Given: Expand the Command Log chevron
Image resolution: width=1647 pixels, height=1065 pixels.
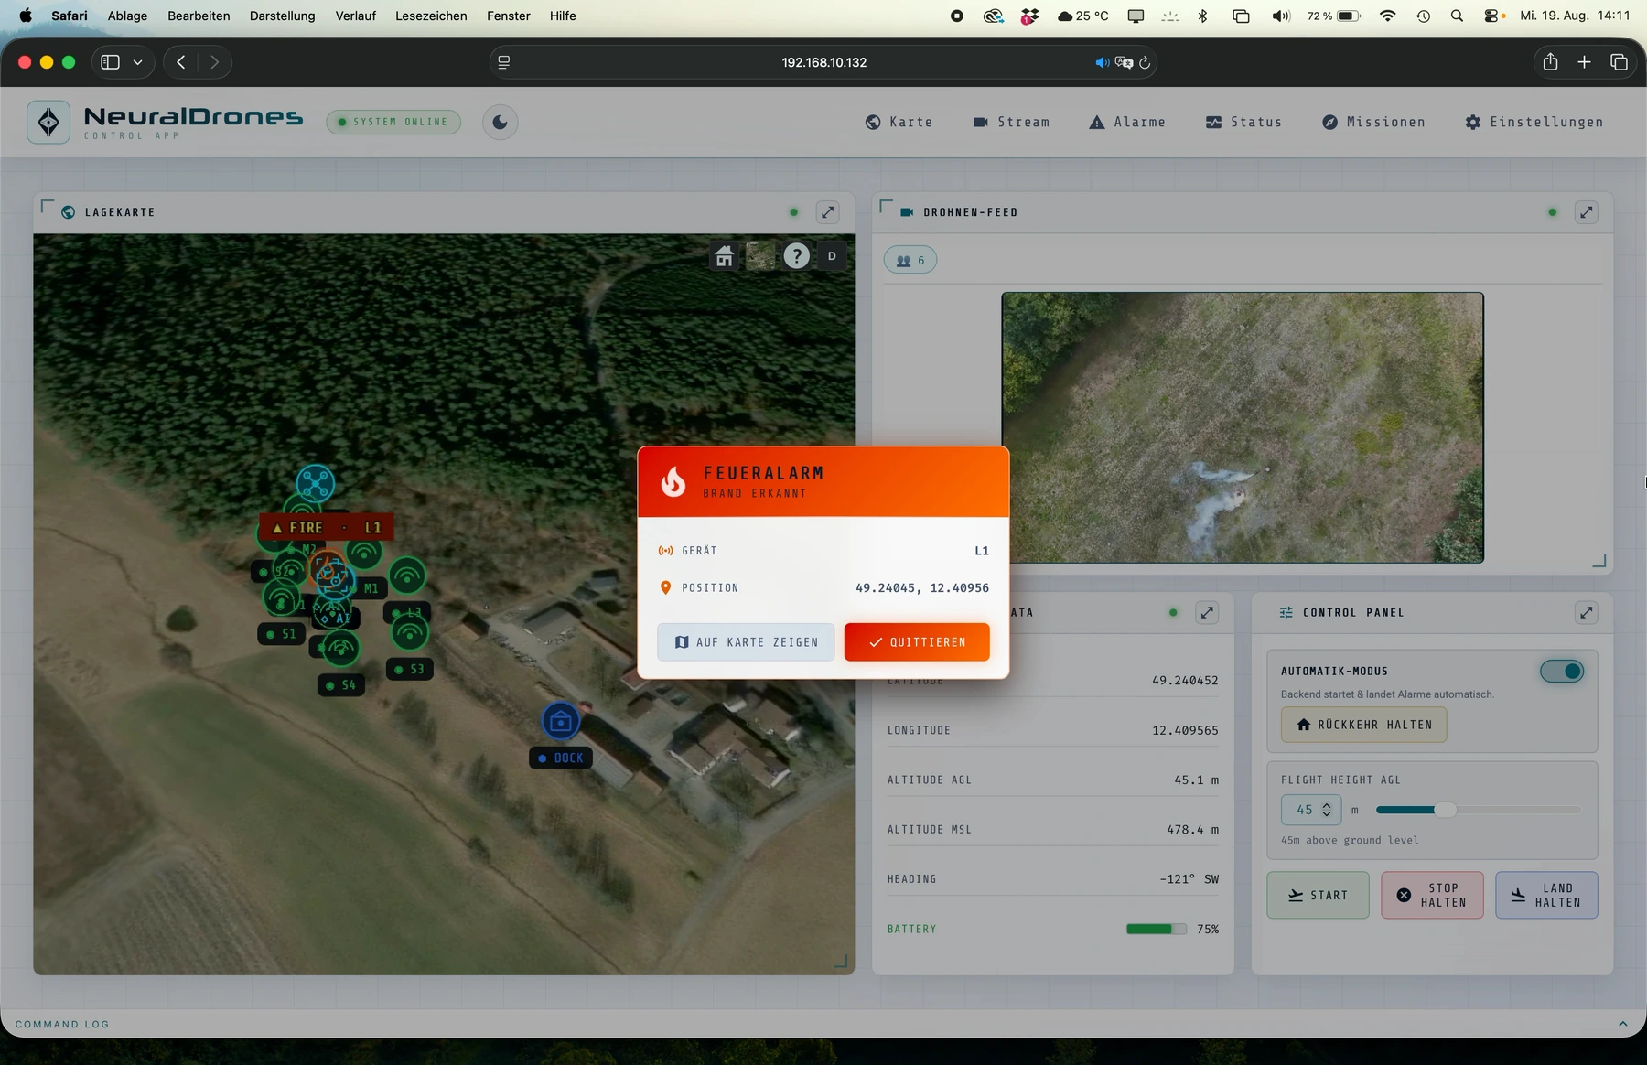Looking at the screenshot, I should point(1622,1024).
